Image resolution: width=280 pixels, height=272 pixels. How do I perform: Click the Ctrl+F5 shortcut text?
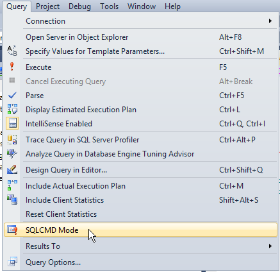[231, 96]
